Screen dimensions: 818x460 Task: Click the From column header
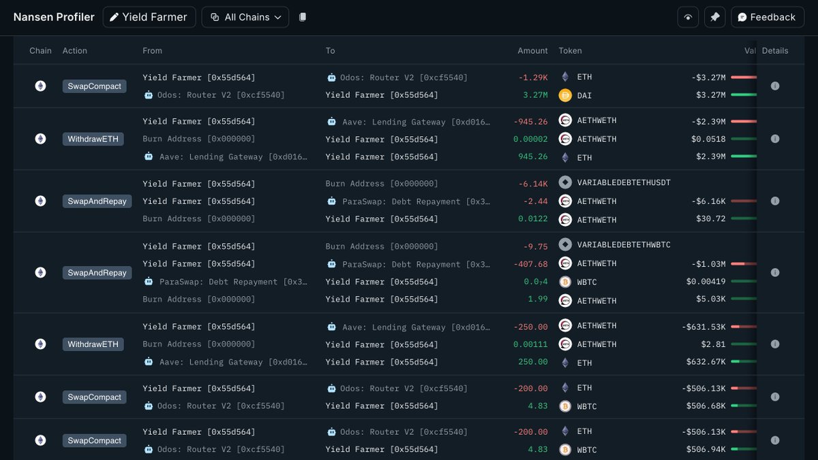coord(153,51)
